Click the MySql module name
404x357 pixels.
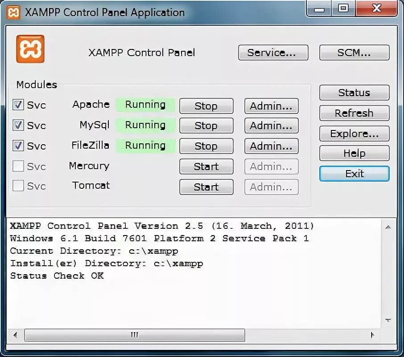coord(95,125)
